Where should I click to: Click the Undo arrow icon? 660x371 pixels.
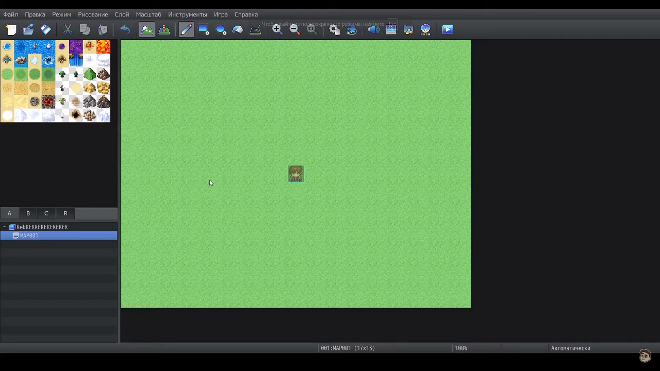125,30
